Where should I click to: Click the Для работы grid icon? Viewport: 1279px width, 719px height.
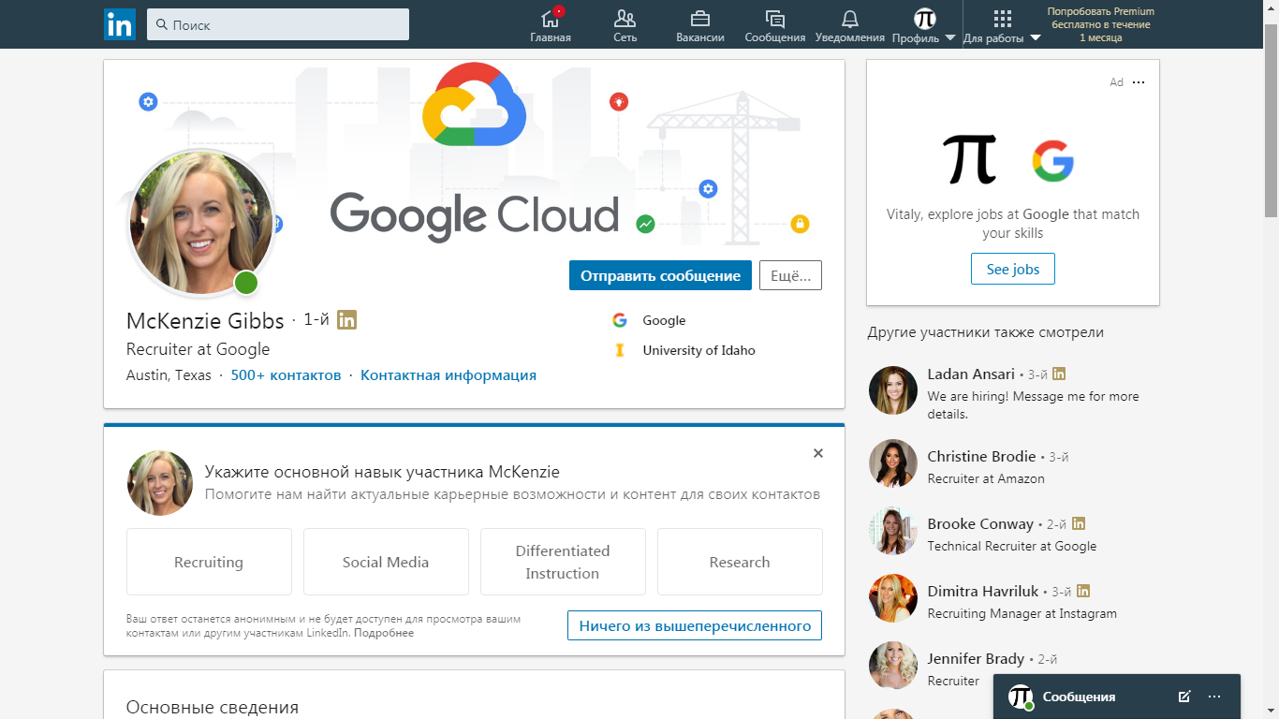[1002, 19]
